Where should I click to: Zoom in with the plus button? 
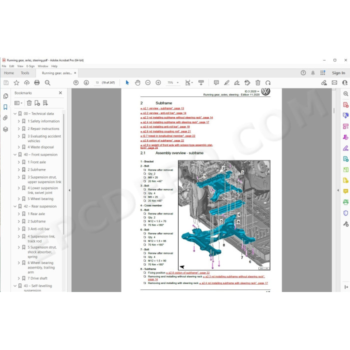click(158, 83)
